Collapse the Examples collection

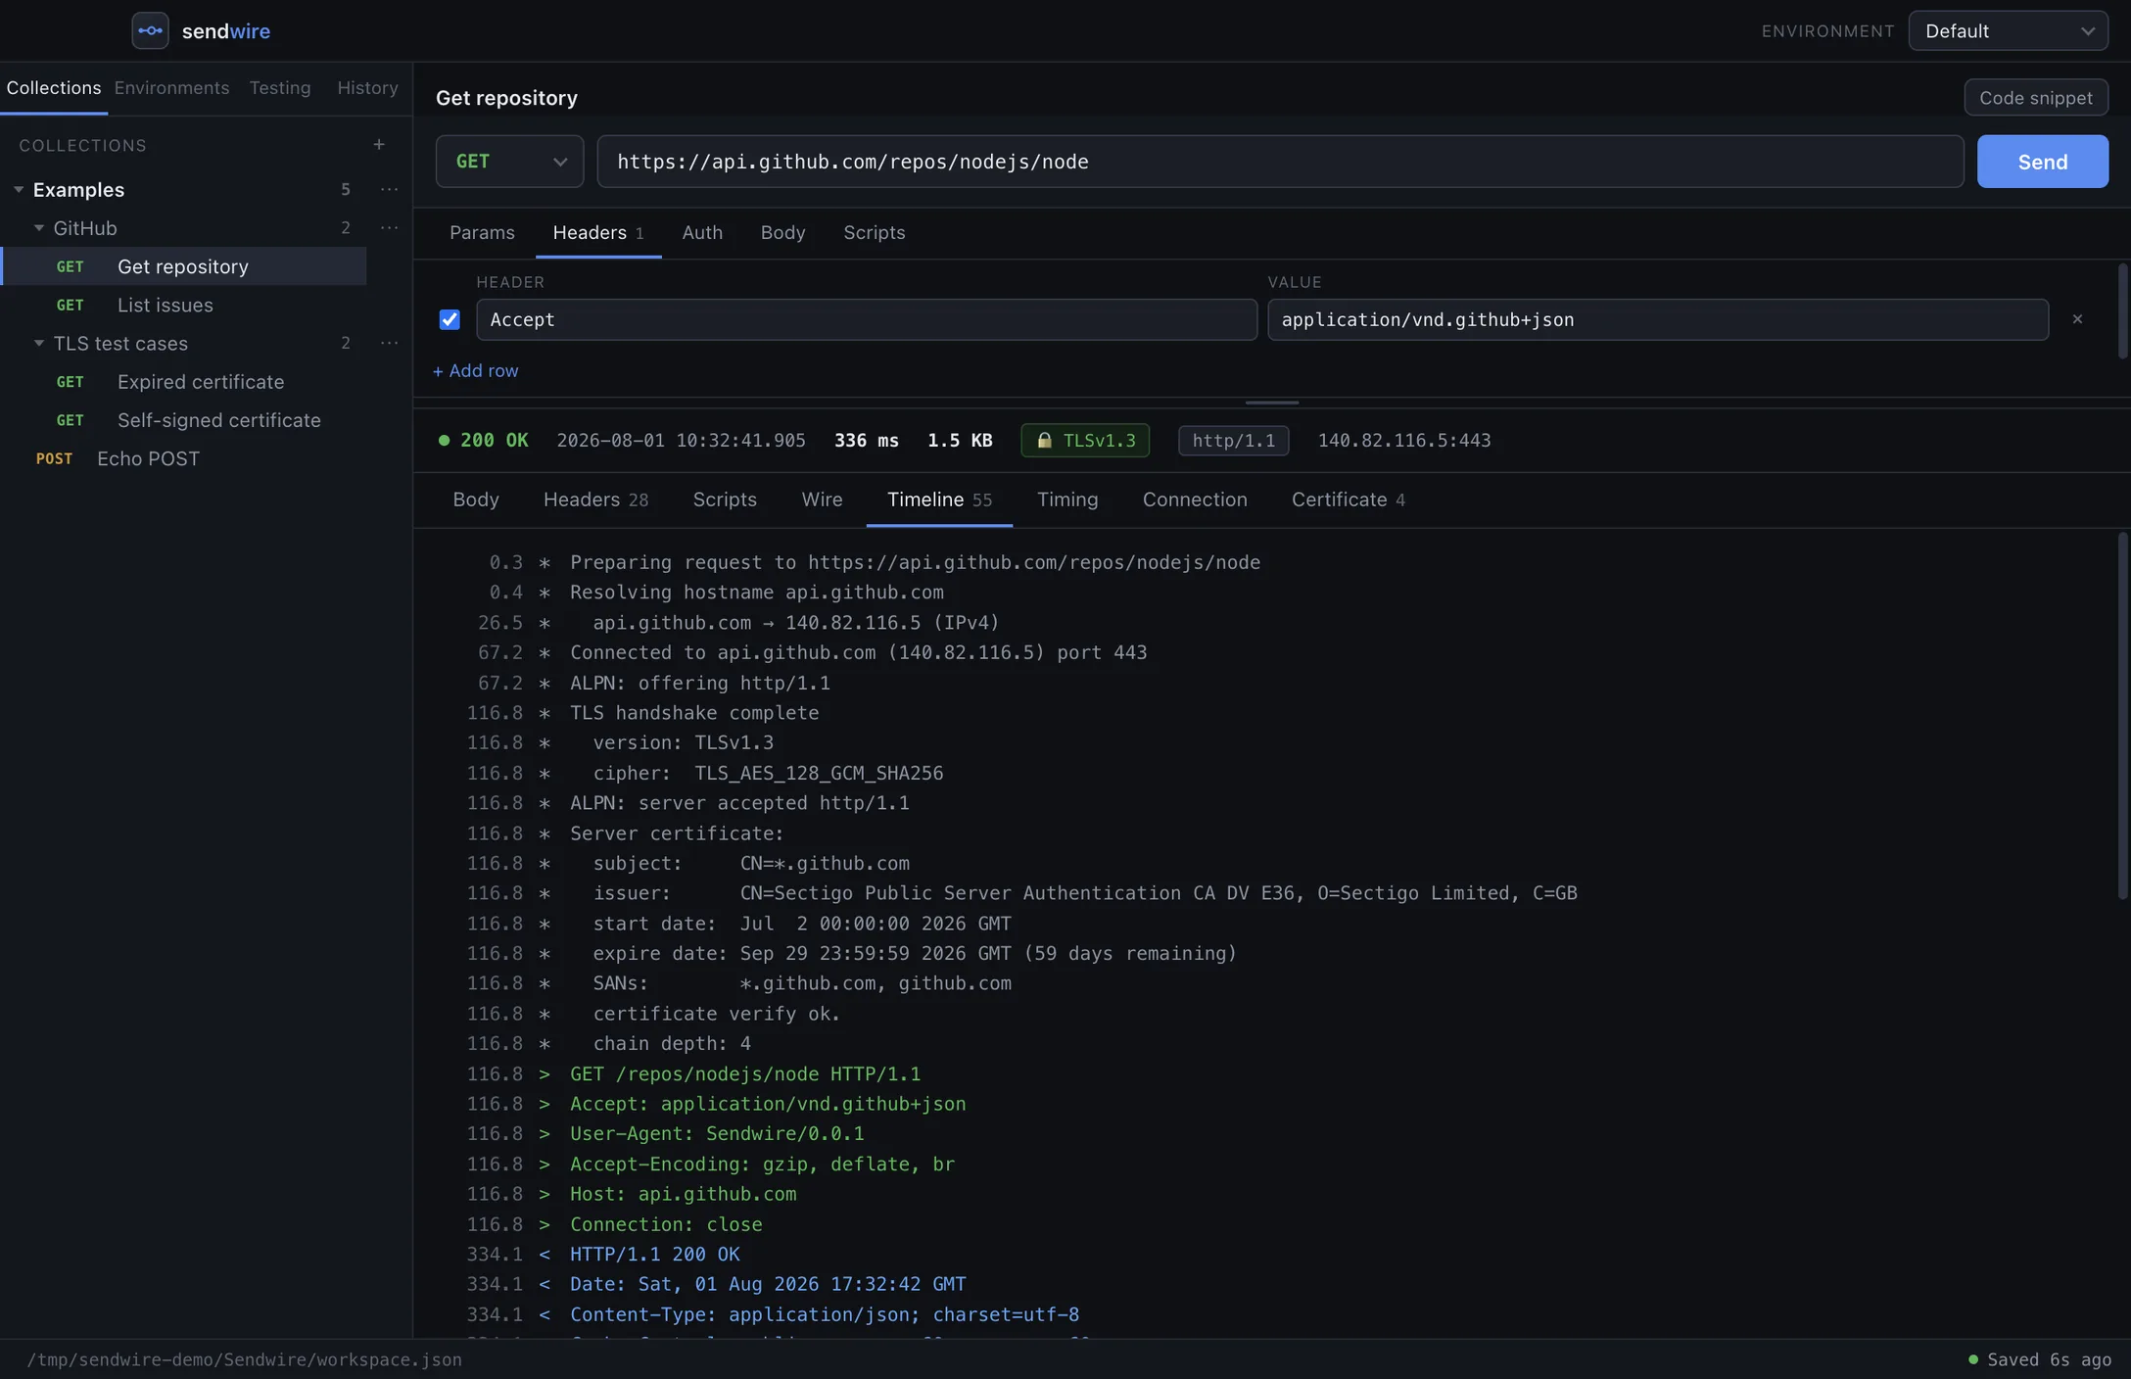[19, 189]
